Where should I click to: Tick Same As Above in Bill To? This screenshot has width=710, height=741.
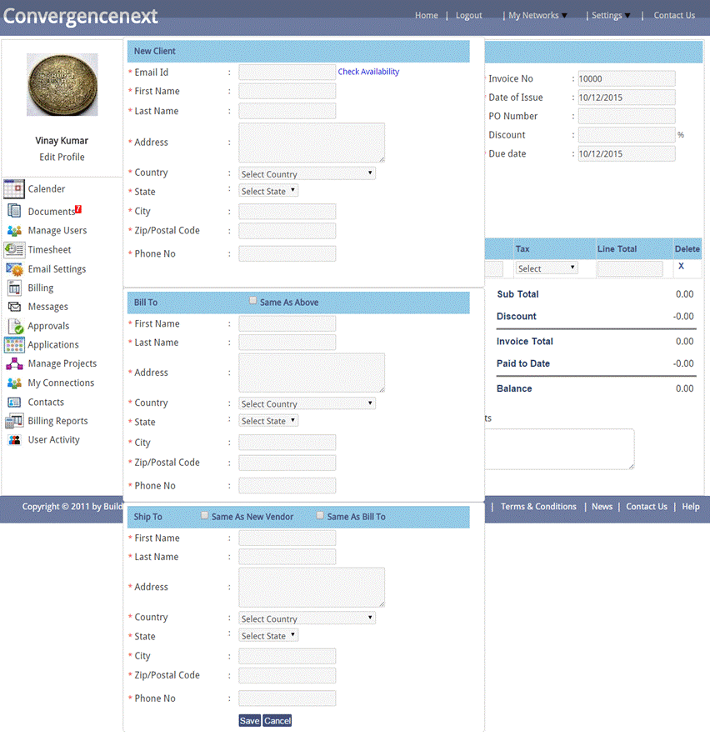(x=253, y=301)
